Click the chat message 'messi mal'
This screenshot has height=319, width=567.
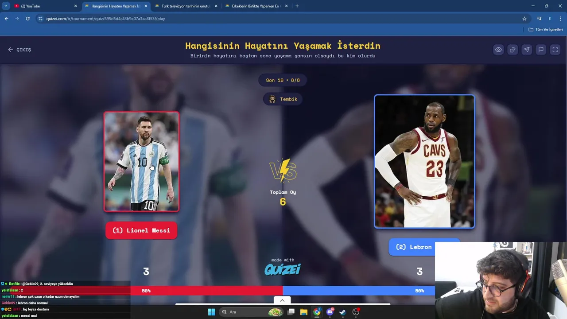[x=19, y=316]
